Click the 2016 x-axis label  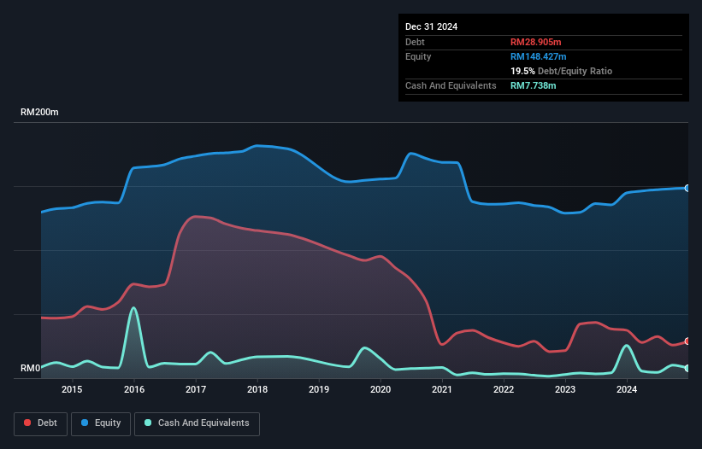pyautogui.click(x=134, y=389)
